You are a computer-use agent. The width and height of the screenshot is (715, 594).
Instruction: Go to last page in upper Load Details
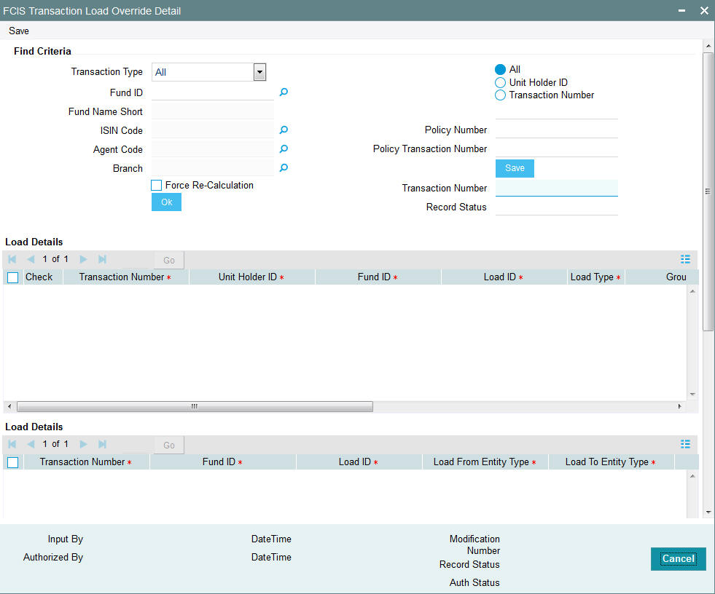pos(102,259)
